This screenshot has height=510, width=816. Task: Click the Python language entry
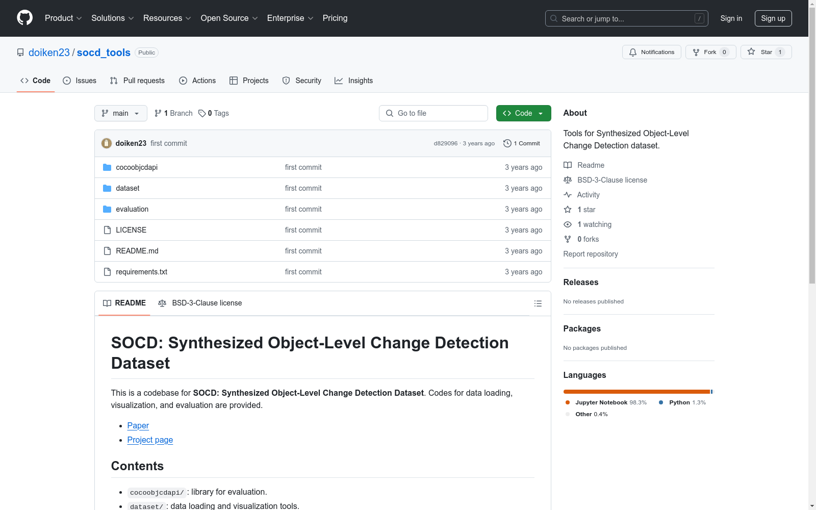682,402
